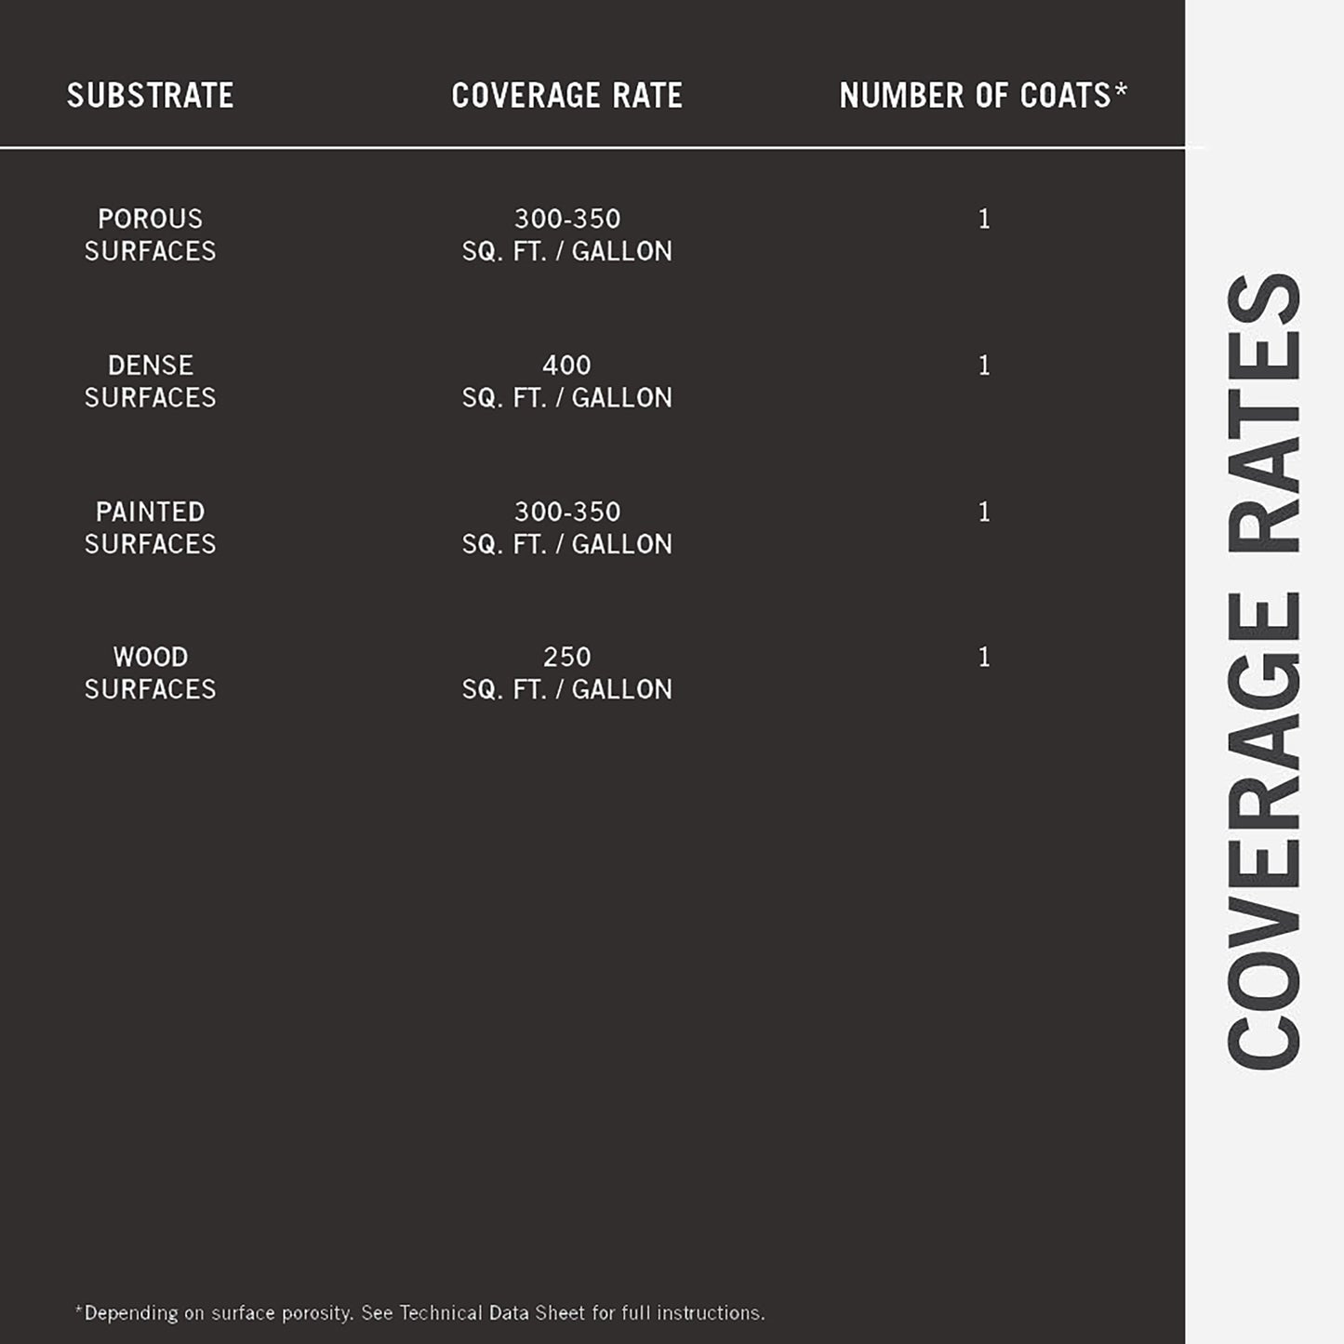
Task: Click the COVERAGE RATE column header
Action: pyautogui.click(x=566, y=96)
